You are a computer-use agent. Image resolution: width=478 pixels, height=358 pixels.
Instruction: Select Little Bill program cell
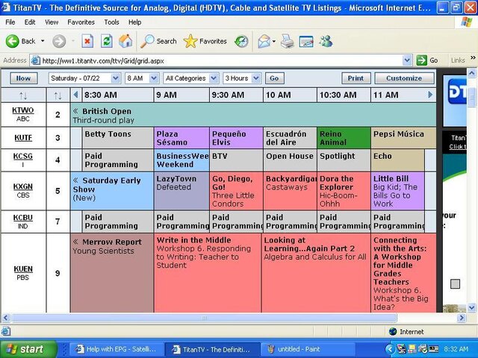click(x=397, y=191)
